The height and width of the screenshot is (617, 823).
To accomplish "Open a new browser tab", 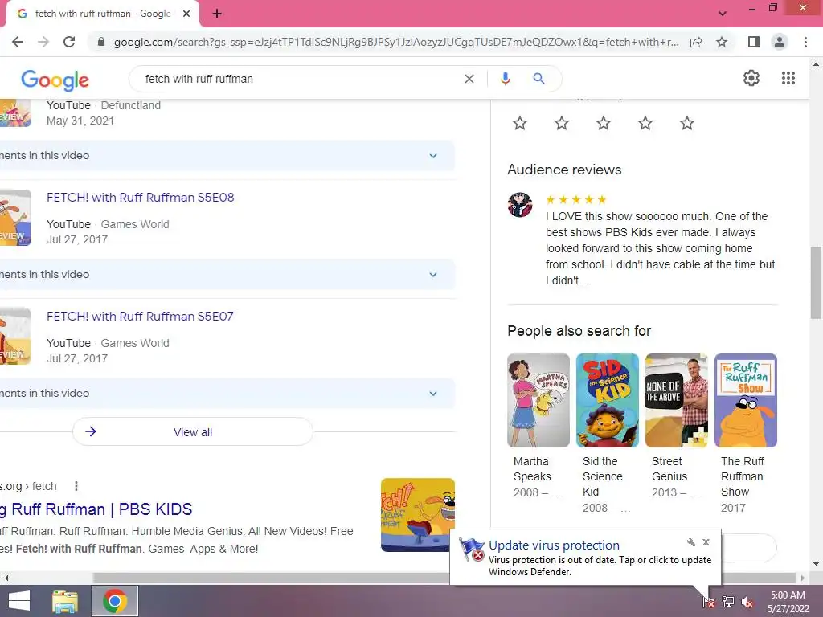I will [217, 14].
